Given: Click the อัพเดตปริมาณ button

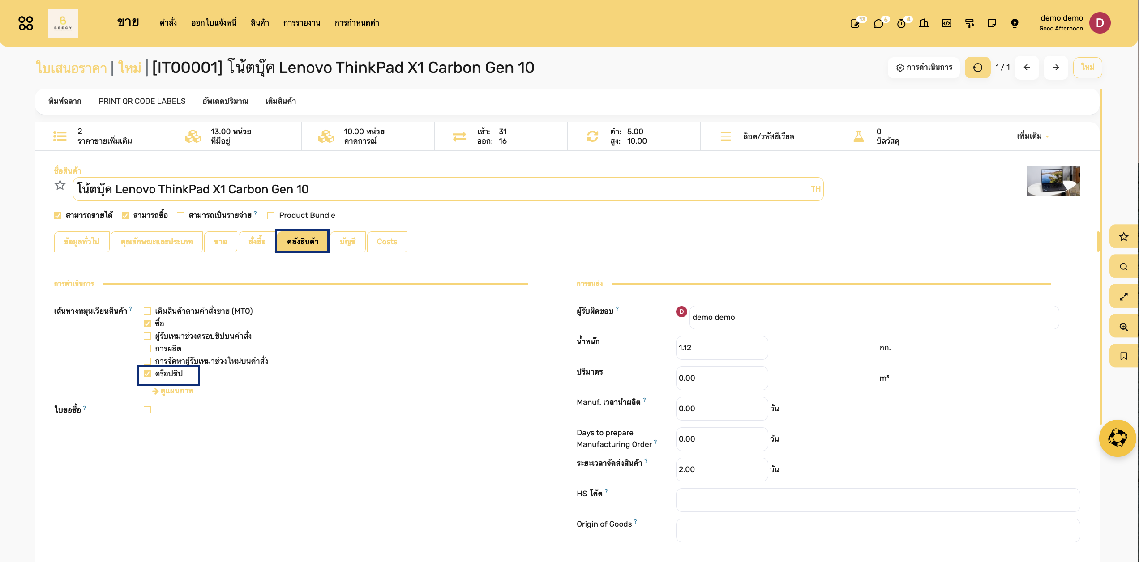Looking at the screenshot, I should click(x=225, y=101).
